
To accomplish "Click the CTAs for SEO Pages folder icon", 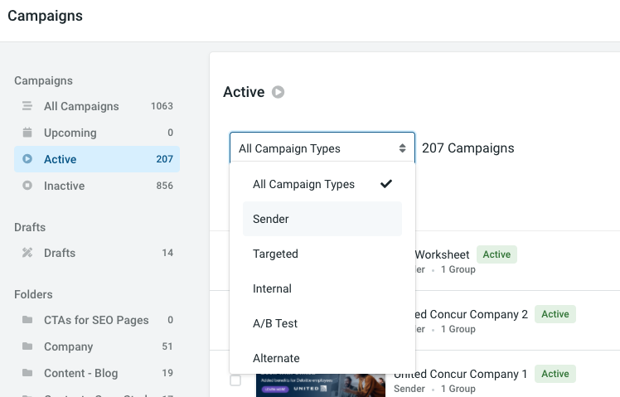I will (x=27, y=319).
